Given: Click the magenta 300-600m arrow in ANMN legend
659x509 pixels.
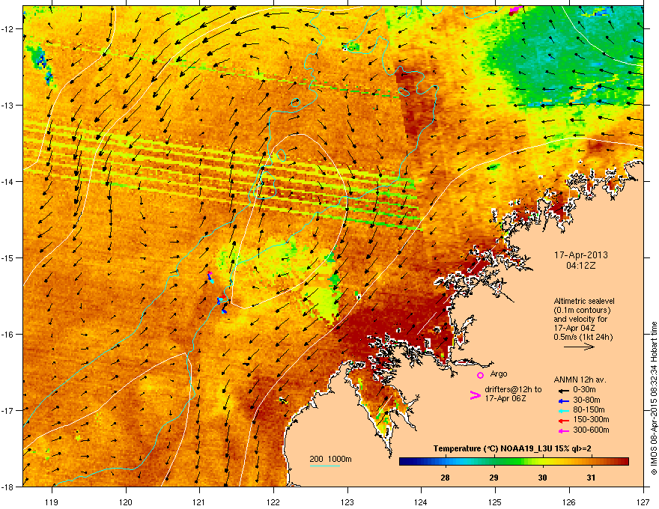Looking at the screenshot, I should tap(563, 431).
